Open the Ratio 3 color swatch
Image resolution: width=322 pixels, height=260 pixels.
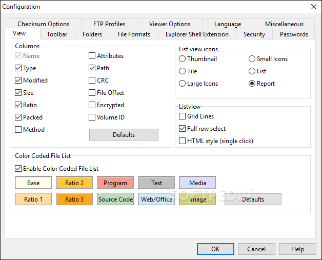pos(74,199)
